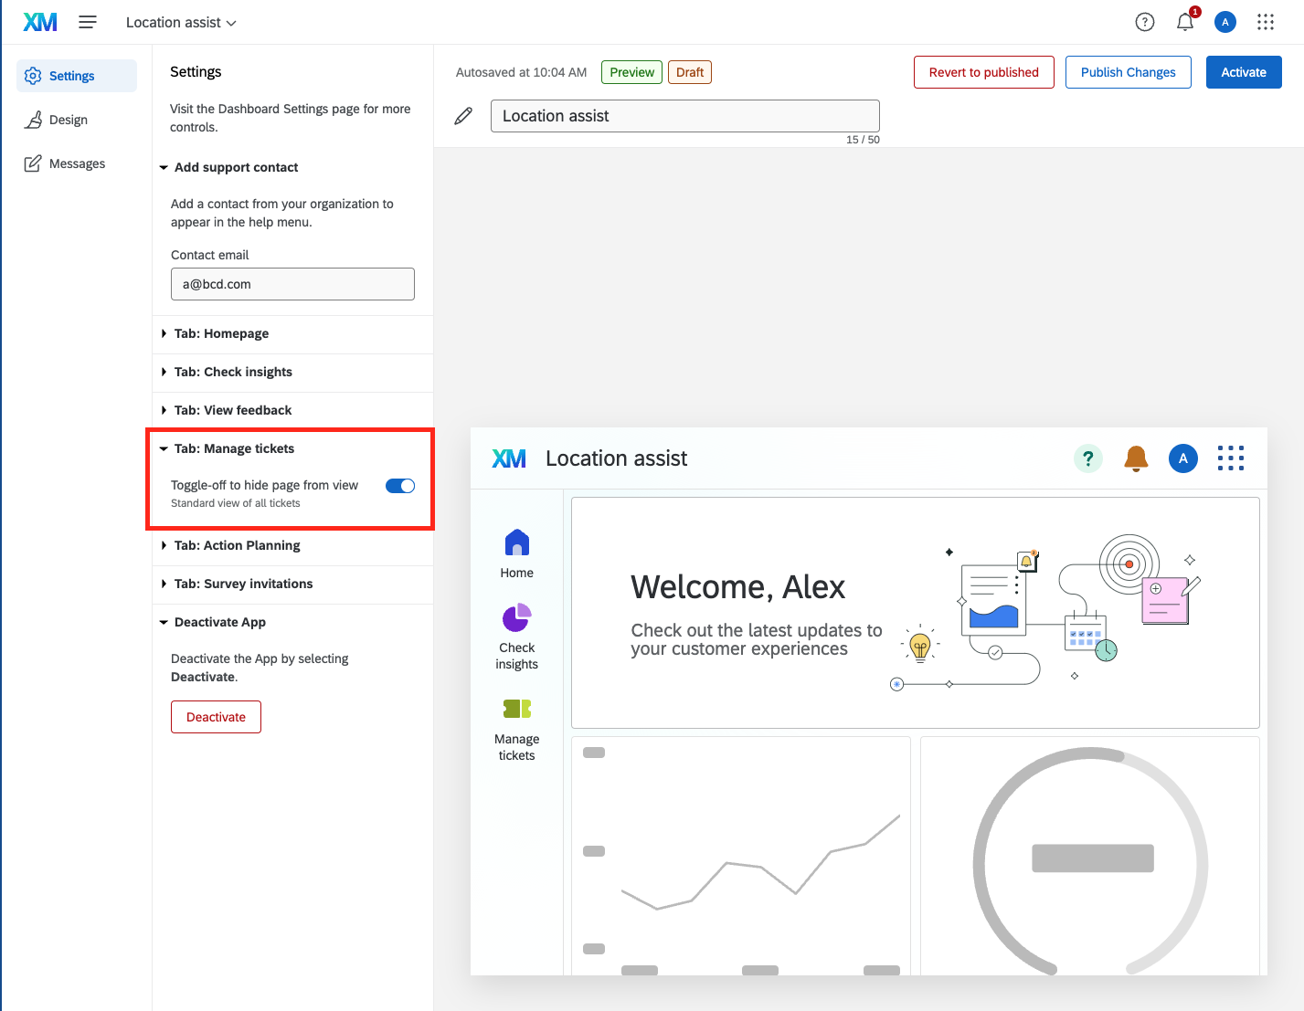Collapse Add support contact section

(x=292, y=167)
